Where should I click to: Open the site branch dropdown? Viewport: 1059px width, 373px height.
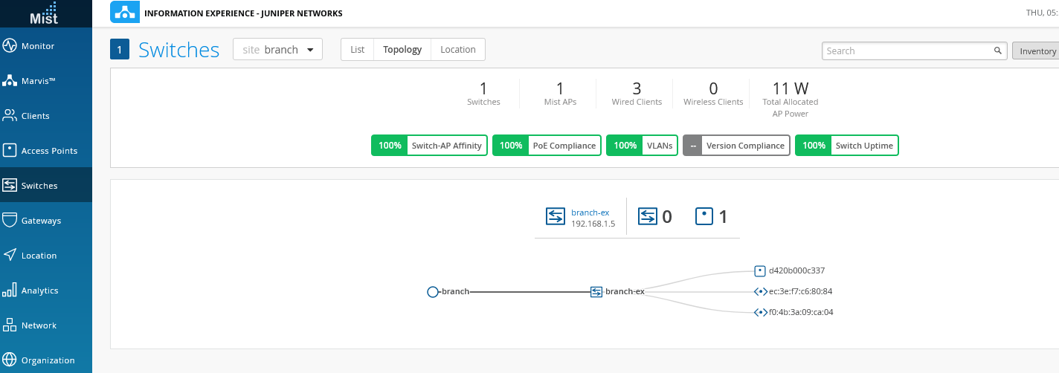(x=277, y=50)
